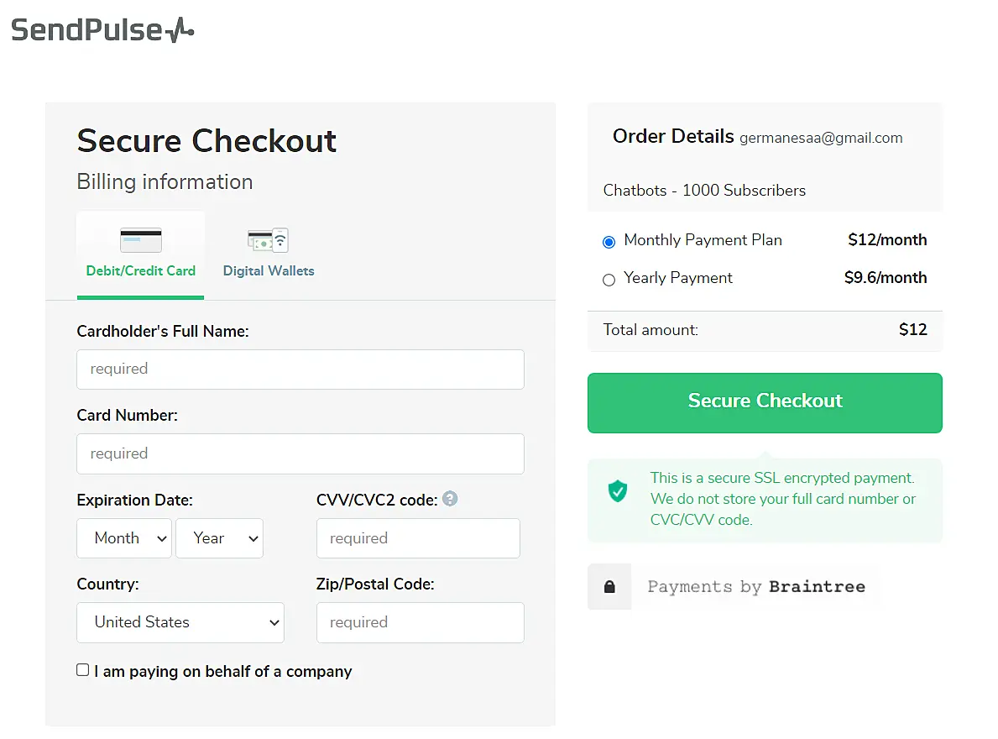Click the green shield checkmark icon
The image size is (998, 739).
(x=618, y=490)
